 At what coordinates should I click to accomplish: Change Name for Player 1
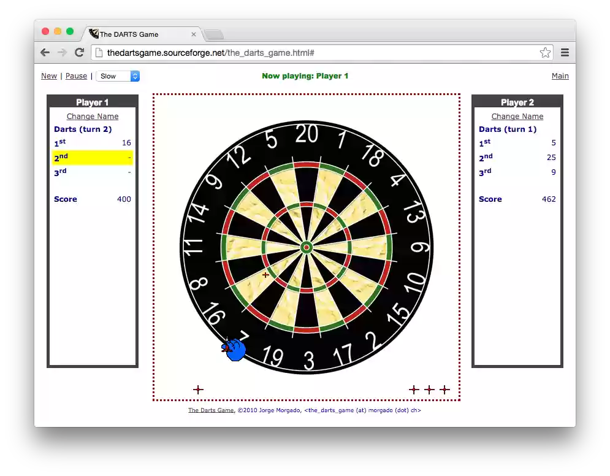[x=92, y=116]
